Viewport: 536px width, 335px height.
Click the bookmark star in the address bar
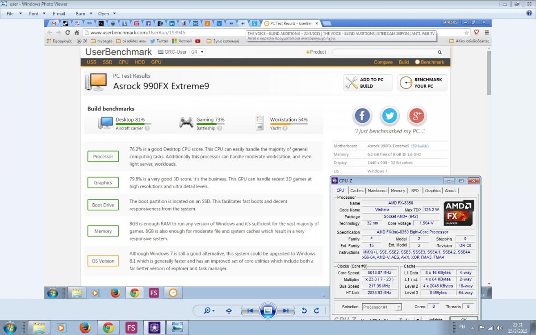(x=467, y=33)
